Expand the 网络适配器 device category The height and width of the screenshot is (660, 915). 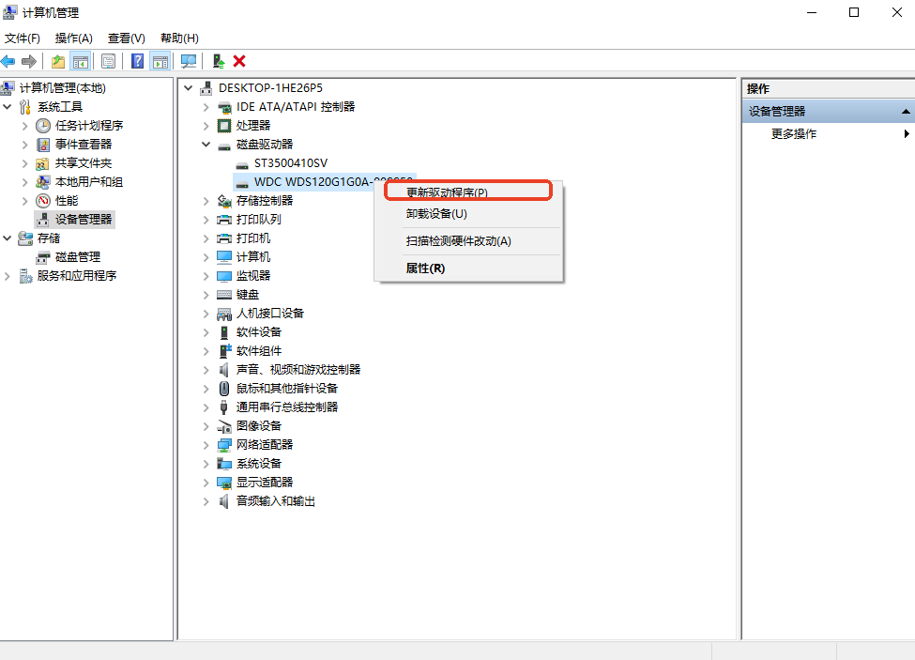[x=206, y=445]
